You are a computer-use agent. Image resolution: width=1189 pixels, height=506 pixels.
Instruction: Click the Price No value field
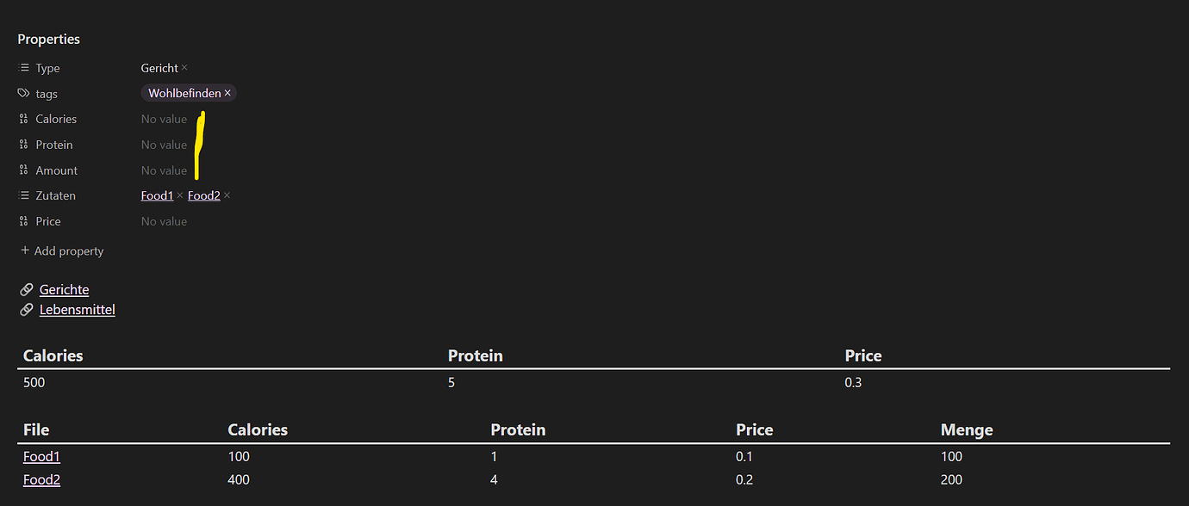164,221
